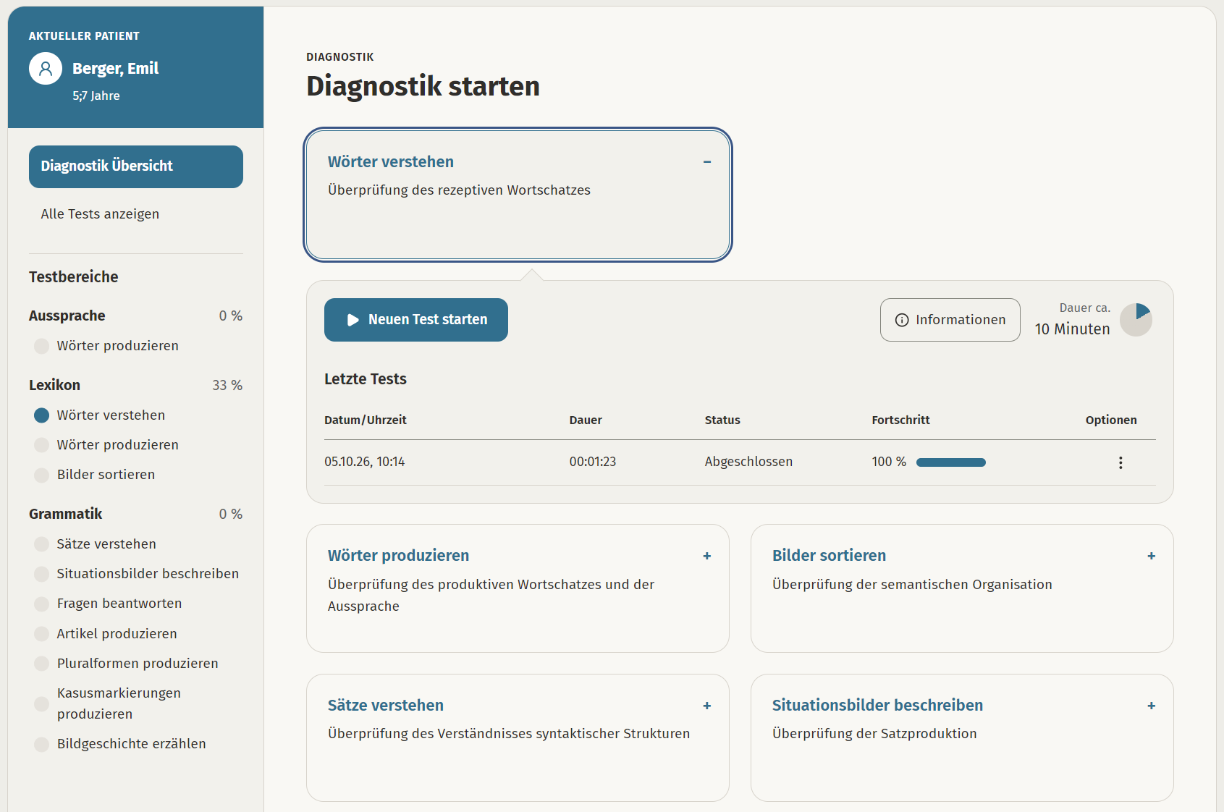Expand Bilder sortieren card with plus icon

pyautogui.click(x=1152, y=556)
